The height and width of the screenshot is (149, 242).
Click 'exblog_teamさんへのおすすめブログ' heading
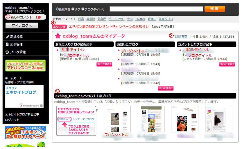click(83, 96)
